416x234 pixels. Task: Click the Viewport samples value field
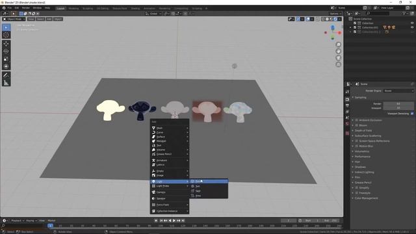coord(398,108)
